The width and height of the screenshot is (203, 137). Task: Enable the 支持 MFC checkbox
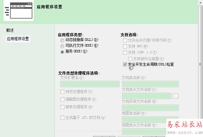tap(125, 46)
